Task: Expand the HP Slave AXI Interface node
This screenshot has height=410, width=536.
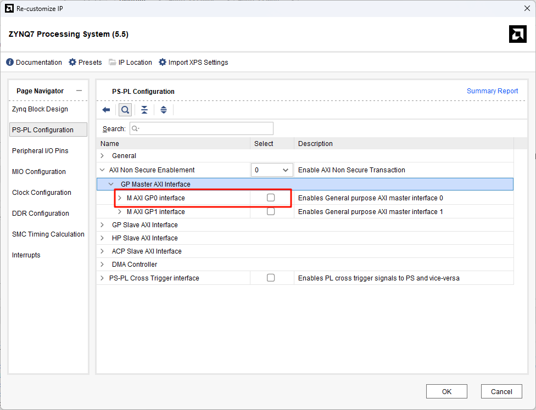Action: point(102,238)
